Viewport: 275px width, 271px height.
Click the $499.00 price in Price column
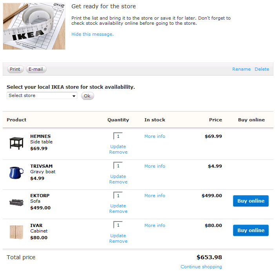pos(212,196)
